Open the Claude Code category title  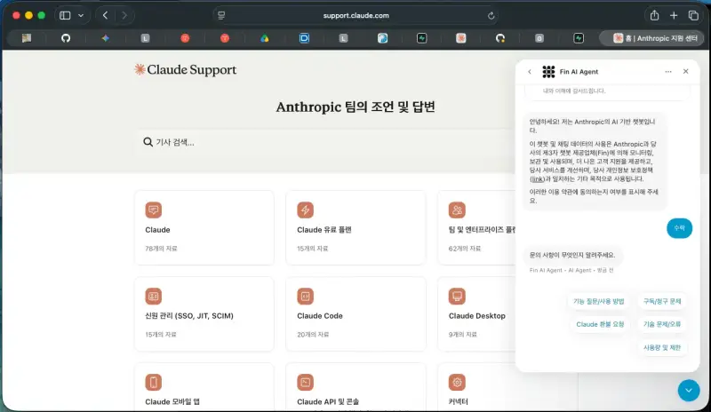click(x=320, y=315)
